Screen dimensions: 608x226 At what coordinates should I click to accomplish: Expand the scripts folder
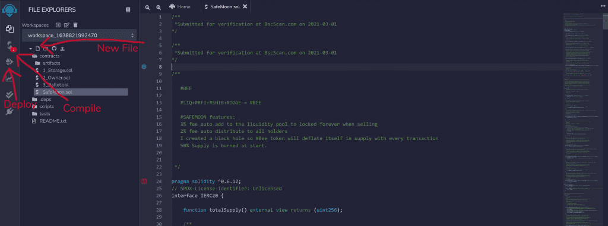tap(43, 106)
